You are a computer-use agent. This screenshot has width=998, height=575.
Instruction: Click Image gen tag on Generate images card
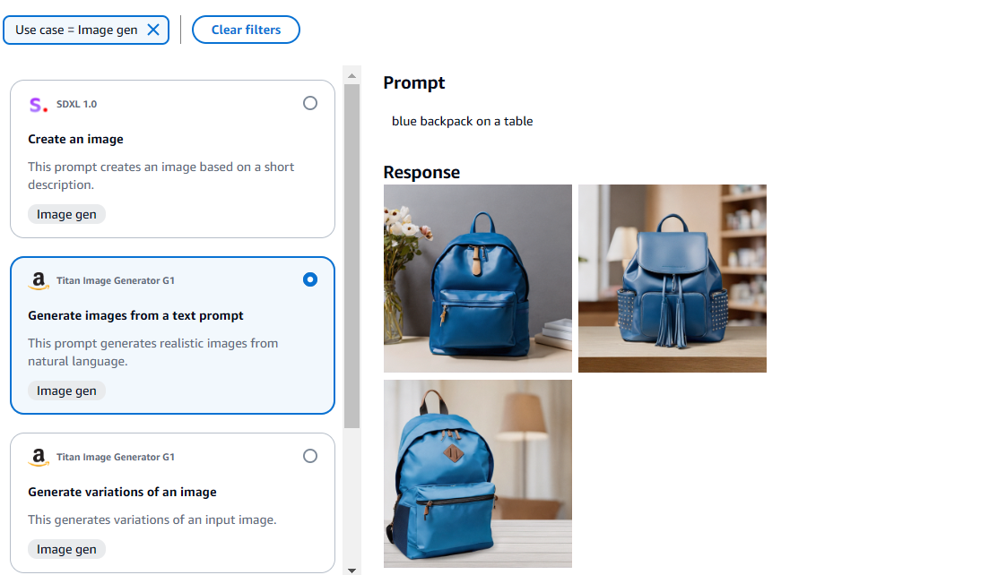(67, 390)
